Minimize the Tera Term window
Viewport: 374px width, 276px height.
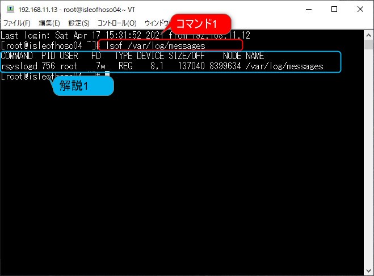309,9
